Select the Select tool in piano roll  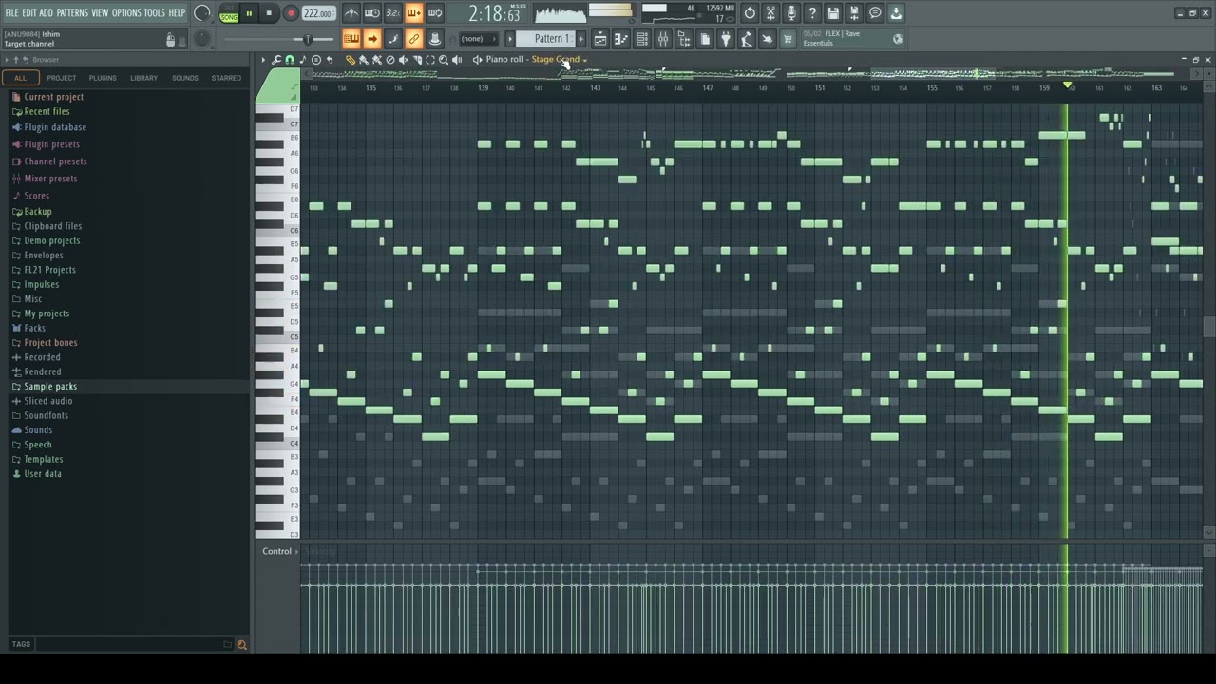[429, 60]
